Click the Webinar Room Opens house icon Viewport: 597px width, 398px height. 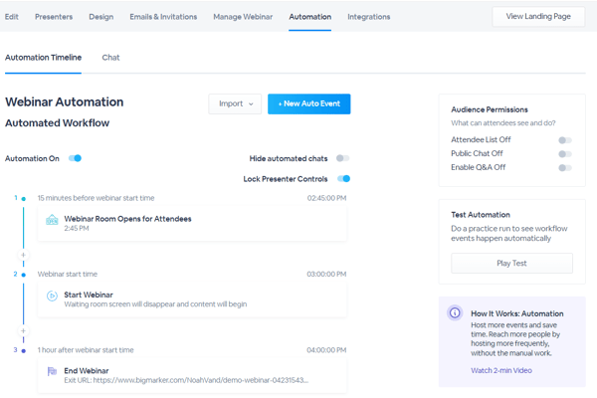tap(52, 220)
